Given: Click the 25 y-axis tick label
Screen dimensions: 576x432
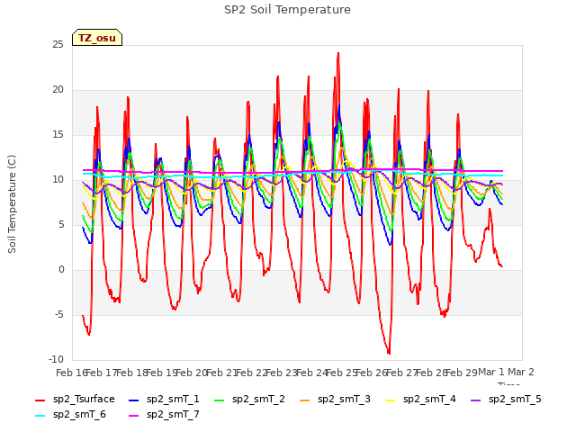Looking at the screenshot, I should point(58,45).
